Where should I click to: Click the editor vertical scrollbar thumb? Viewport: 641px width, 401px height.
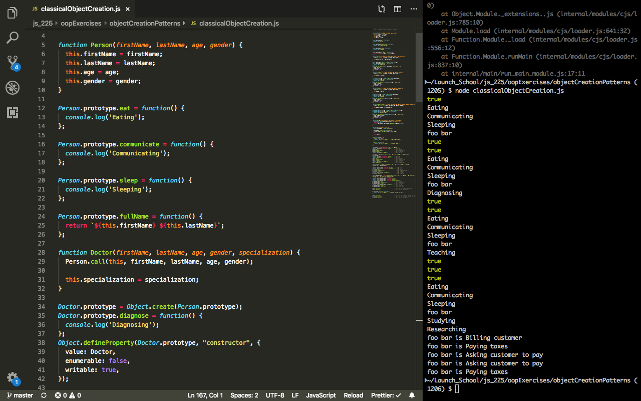[x=419, y=67]
